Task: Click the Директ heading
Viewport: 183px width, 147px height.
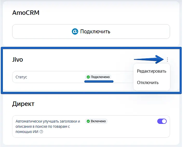Action: tap(23, 104)
